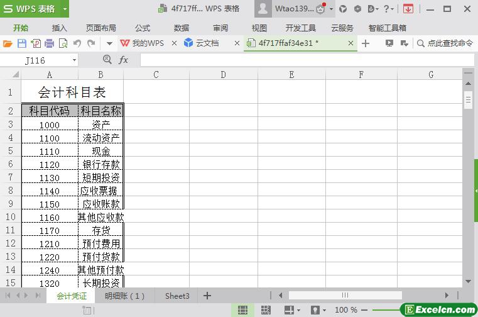
Task: Add a new document tab with plus
Action: click(x=366, y=43)
